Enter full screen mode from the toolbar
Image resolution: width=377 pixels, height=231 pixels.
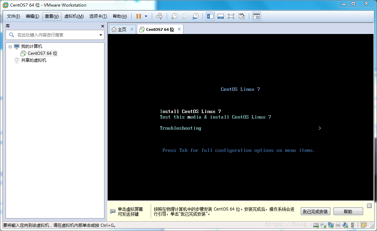(x=231, y=16)
